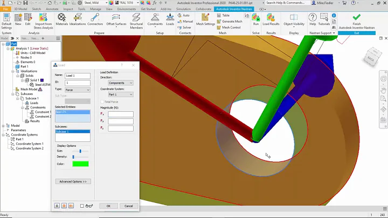Screen dimensions: 388x218
Task: Add Loads from Setup panel
Action: (x=170, y=19)
